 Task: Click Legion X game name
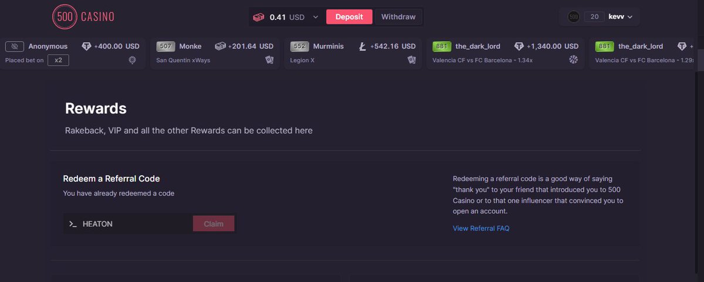coord(303,60)
